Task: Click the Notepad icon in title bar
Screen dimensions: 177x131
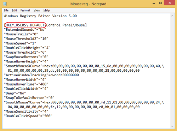Action: point(5,4)
